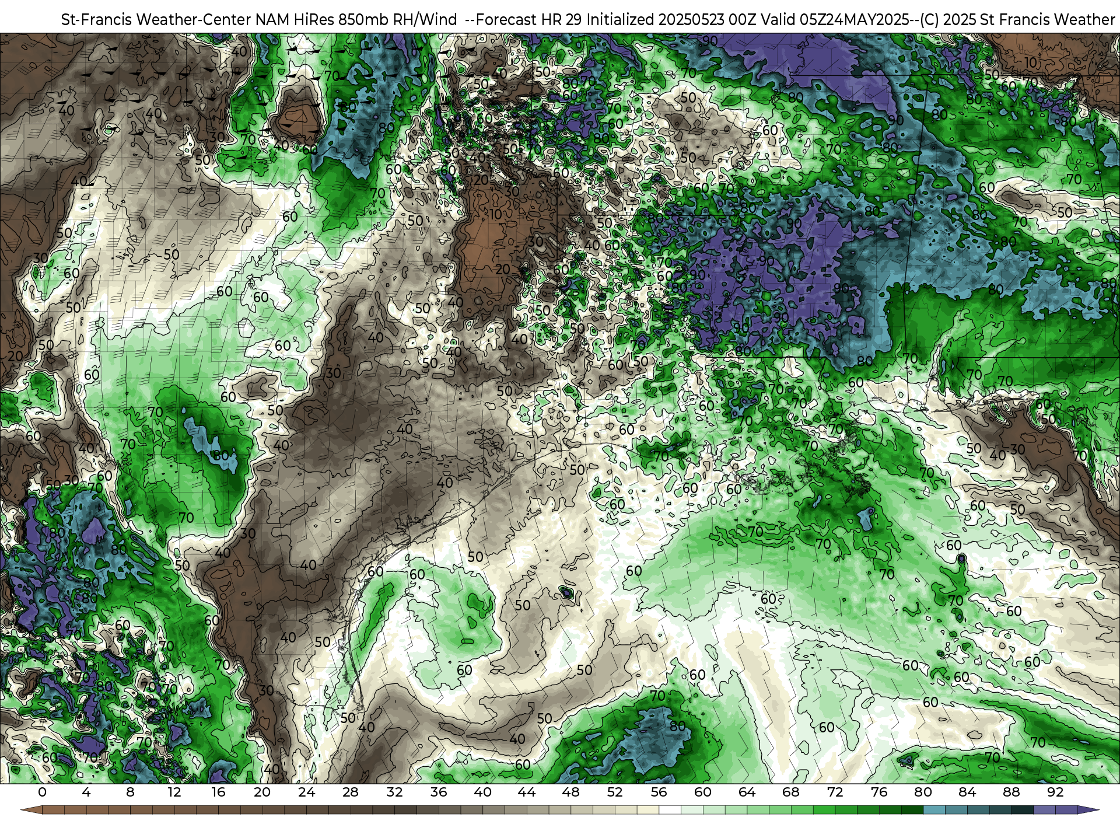Click the "68" tick label on the bottom color scale

[x=791, y=792]
